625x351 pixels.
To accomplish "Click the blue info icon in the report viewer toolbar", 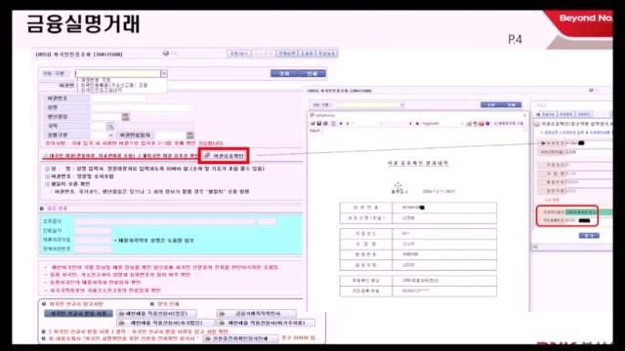I will [487, 124].
